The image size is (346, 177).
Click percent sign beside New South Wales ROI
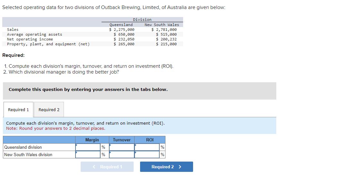point(163,155)
